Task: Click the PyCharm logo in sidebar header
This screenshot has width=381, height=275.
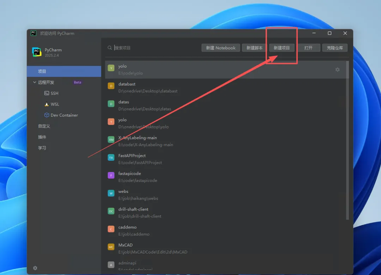Action: point(37,52)
